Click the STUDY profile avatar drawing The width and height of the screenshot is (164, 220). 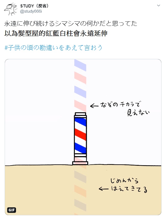(10, 9)
